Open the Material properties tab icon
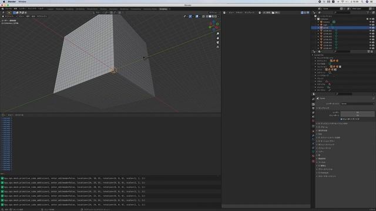376x211 pixels. (313, 156)
